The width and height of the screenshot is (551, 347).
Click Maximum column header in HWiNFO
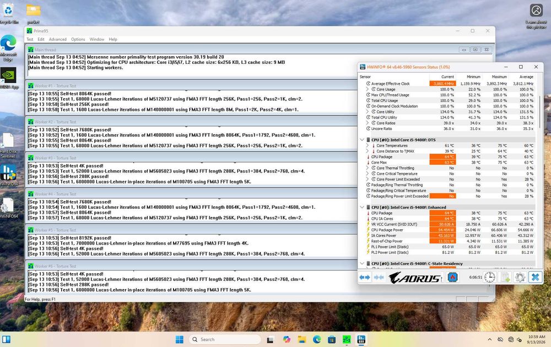495,77
